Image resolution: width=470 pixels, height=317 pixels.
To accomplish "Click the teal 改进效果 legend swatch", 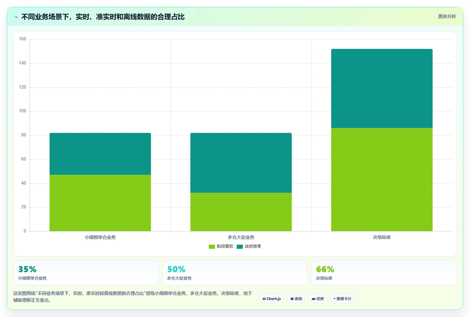I will [x=240, y=247].
